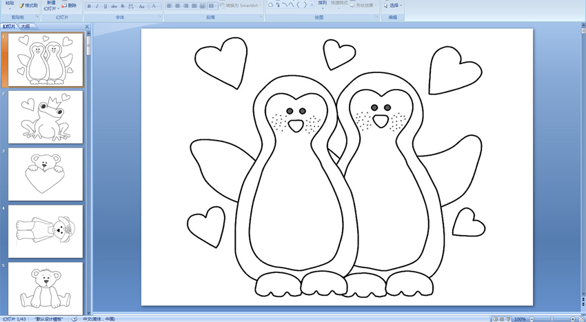Toggle Underline text formatting
Viewport: 586px width, 322px height.
click(105, 6)
